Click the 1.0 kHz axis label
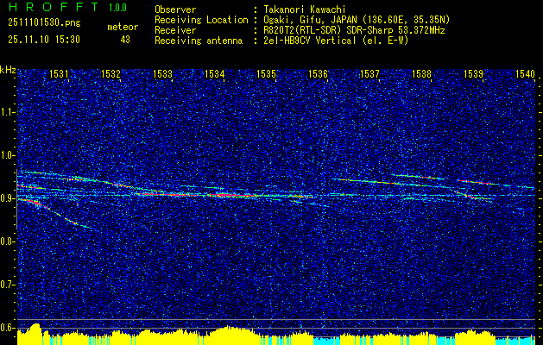 pos(7,155)
